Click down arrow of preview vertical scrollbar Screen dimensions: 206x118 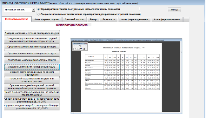tap(181, 111)
